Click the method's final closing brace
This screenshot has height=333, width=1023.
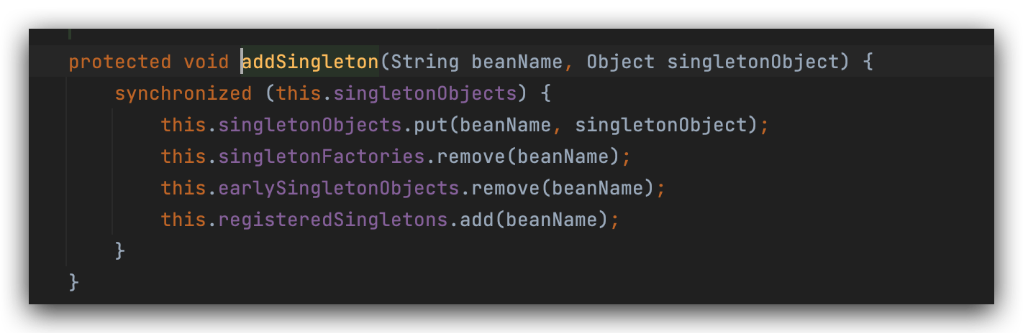[x=73, y=281]
